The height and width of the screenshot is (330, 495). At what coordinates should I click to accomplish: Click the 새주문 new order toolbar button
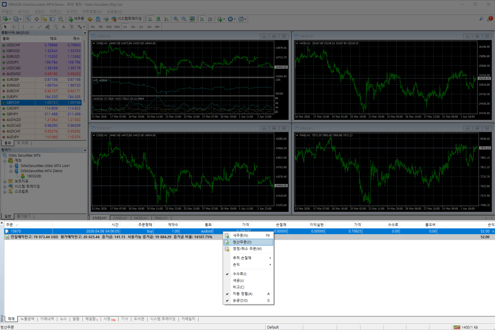(x=76, y=19)
